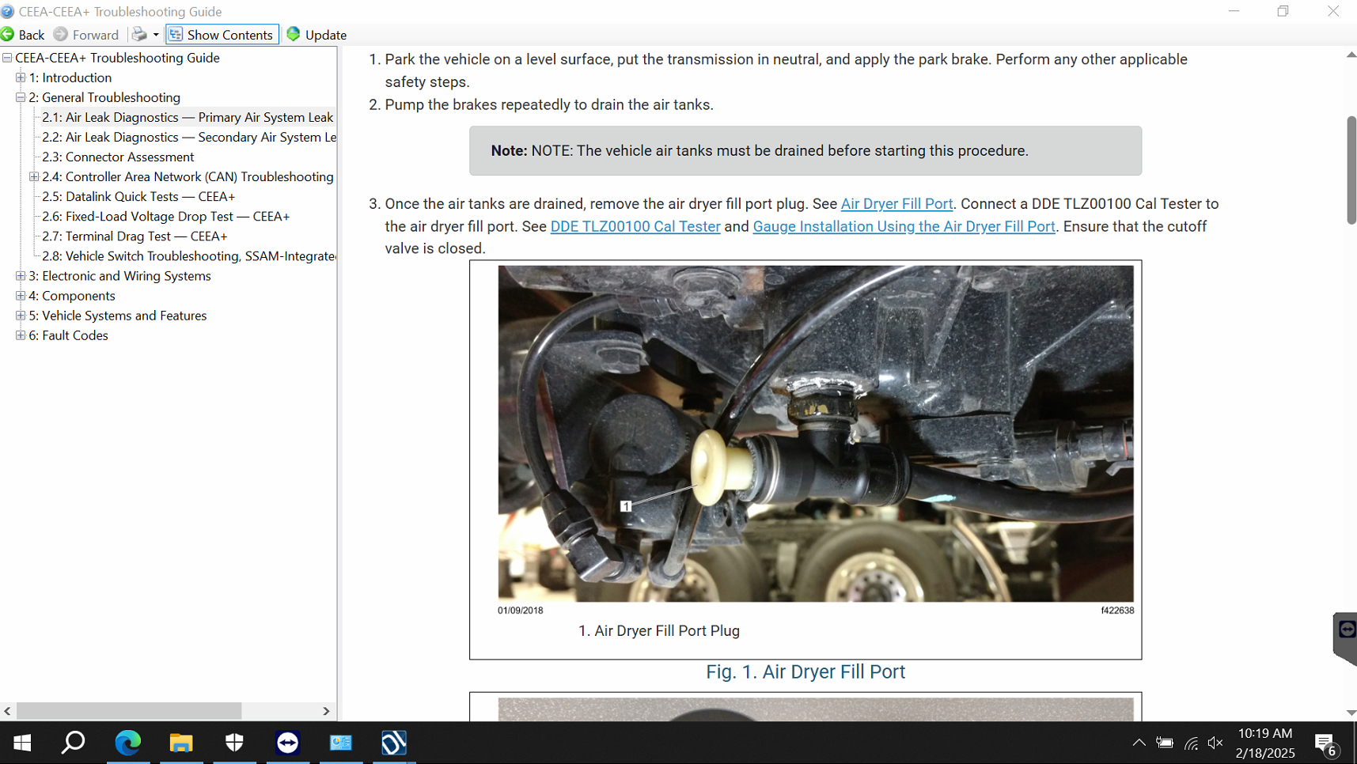1357x764 pixels.
Task: Click the TeamViewer side panel tab
Action: point(1345,630)
